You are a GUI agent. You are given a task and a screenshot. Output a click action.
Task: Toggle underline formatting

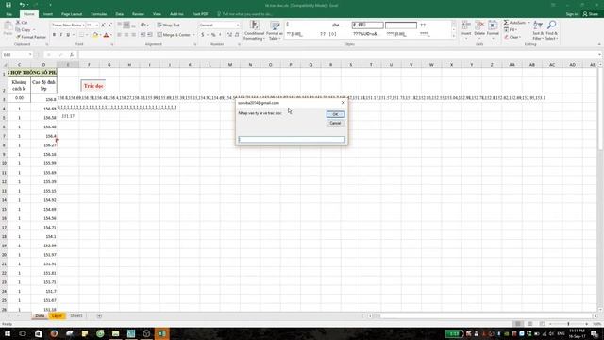[x=68, y=35]
